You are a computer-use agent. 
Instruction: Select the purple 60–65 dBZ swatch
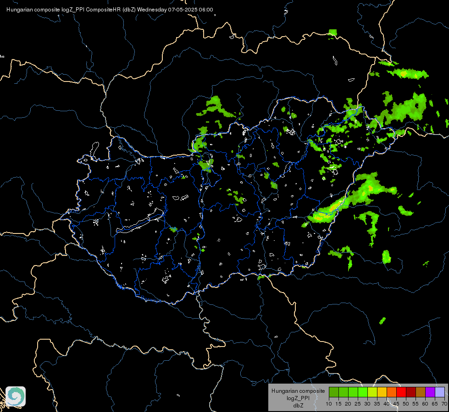(430, 392)
